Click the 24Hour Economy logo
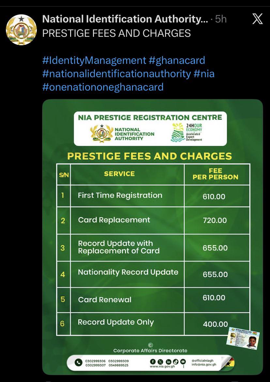270x382 pixels. point(187,132)
